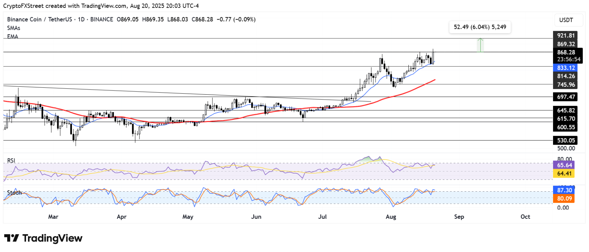Click the blue 833.12 EMA price label
This screenshot has width=589, height=252.
566,68
